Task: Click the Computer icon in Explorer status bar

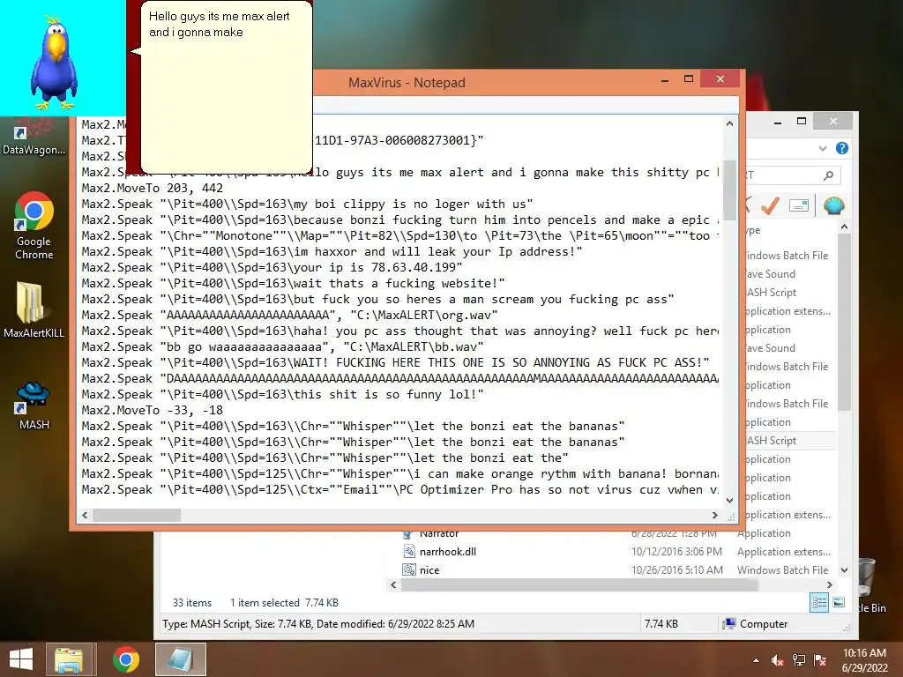Action: (x=729, y=623)
